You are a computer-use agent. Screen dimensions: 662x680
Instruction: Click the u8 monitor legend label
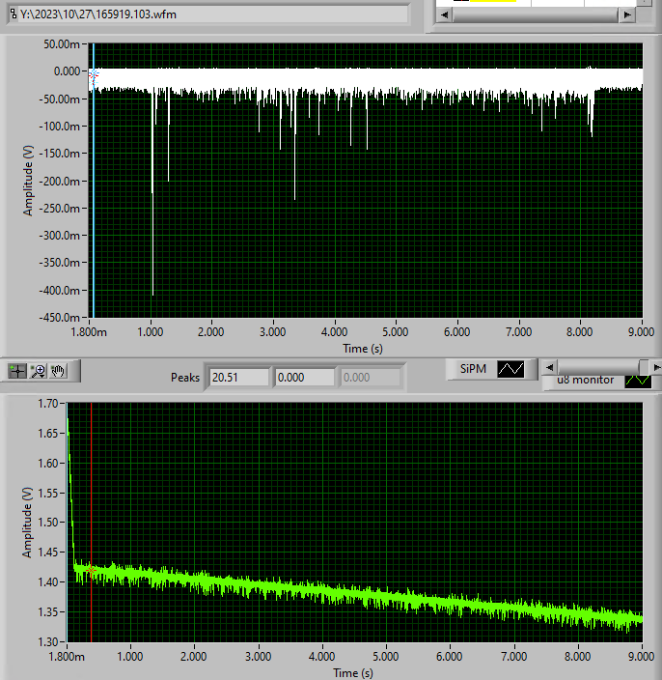pyautogui.click(x=586, y=381)
